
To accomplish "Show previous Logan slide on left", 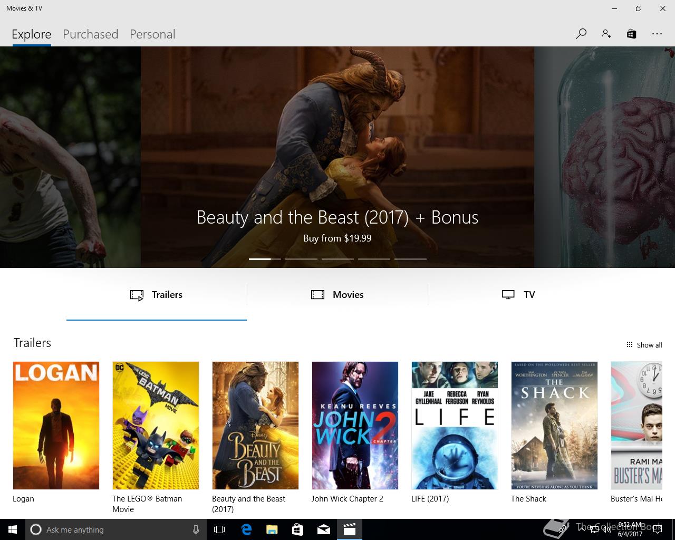I will pyautogui.click(x=70, y=157).
